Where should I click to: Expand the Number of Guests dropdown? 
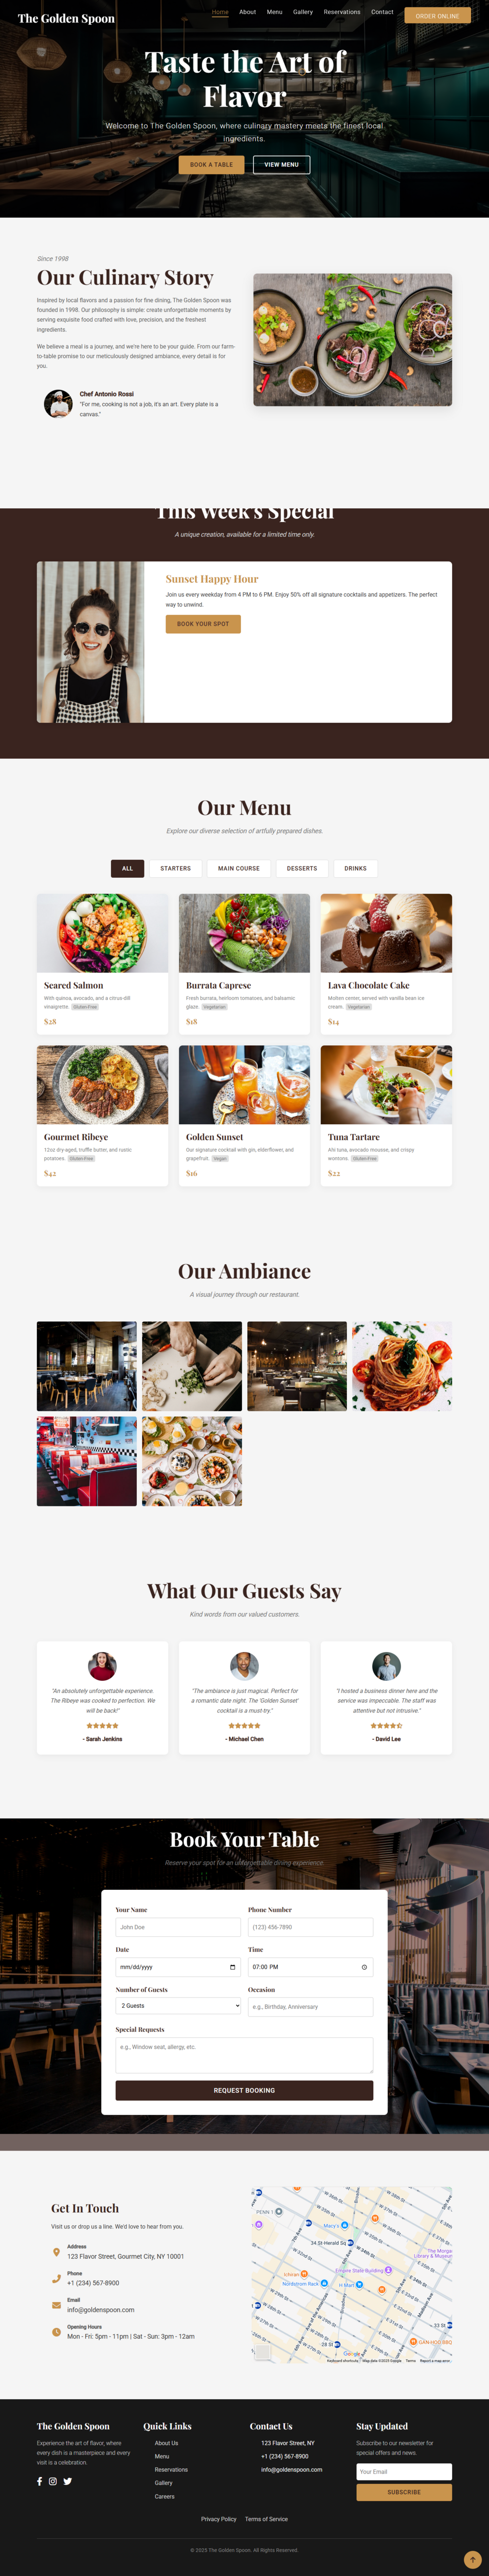(178, 2005)
